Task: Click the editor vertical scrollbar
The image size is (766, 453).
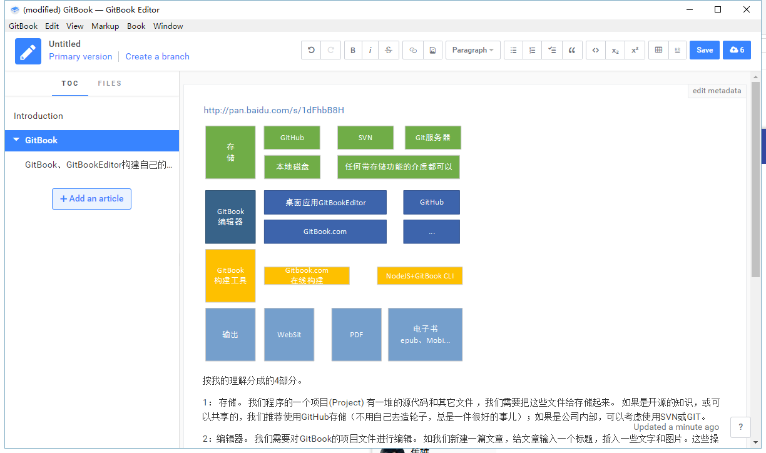Action: [755, 180]
